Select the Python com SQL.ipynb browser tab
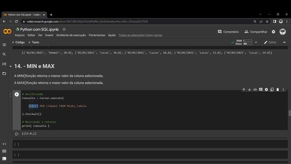Screen dimensions: 291x164 click(24, 15)
